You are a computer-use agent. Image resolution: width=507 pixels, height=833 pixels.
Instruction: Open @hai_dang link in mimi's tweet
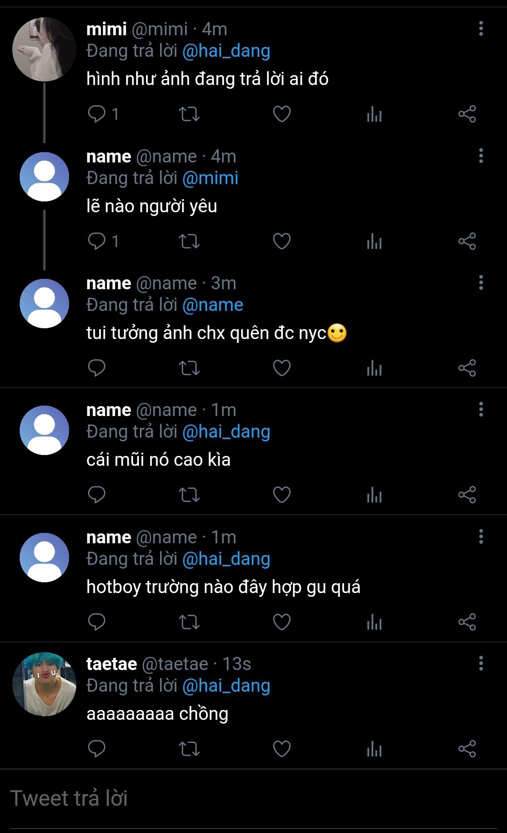(x=226, y=51)
